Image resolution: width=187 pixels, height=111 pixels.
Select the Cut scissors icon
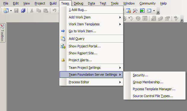32,11
